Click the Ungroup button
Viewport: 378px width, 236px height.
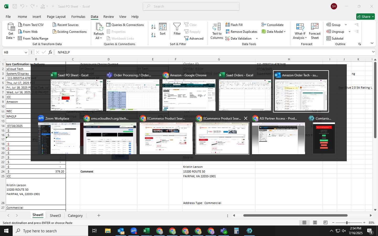335,31
